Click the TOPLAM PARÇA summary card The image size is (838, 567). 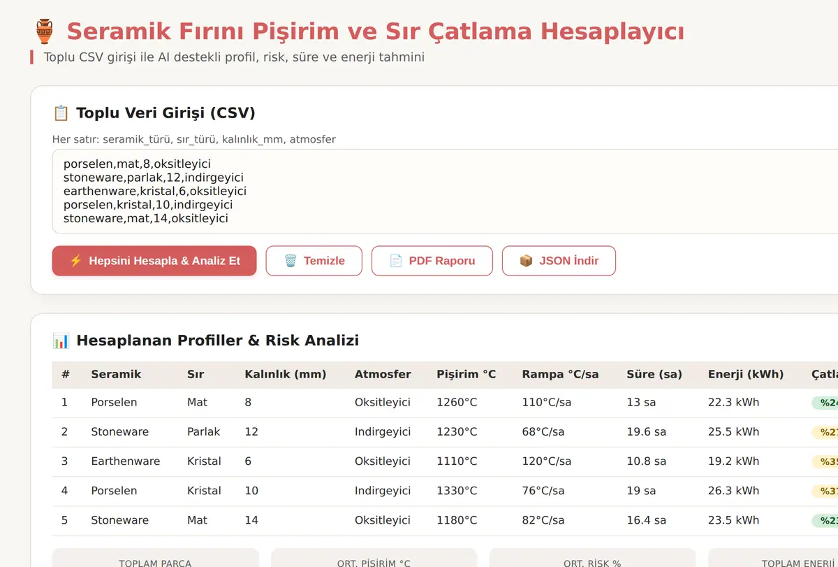[156, 558]
